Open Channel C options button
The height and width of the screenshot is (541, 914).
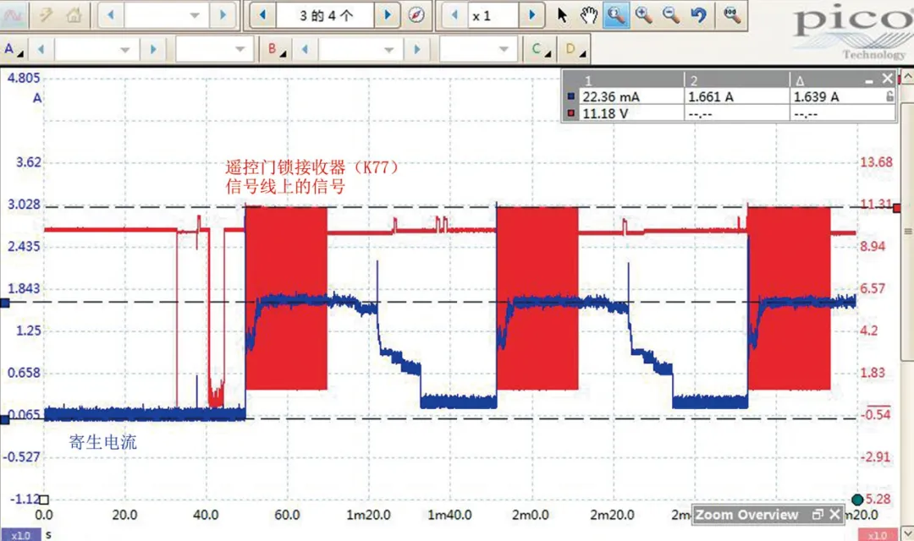tap(540, 50)
